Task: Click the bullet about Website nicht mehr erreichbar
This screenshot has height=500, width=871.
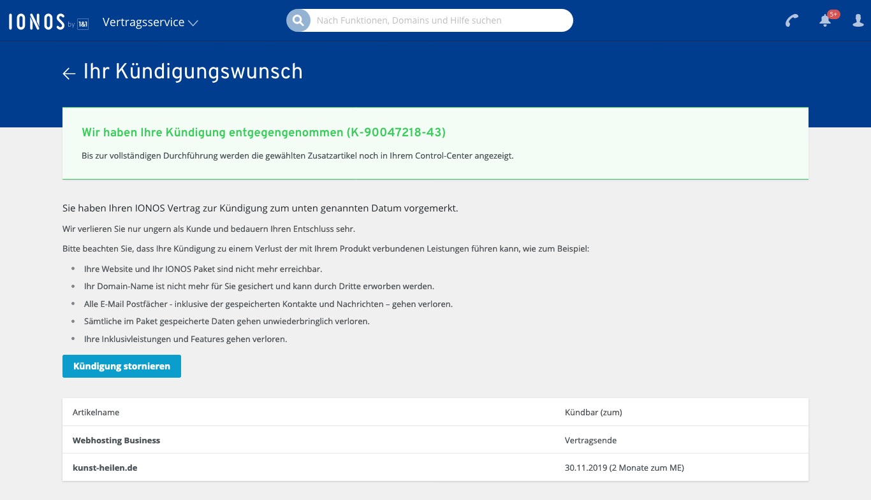Action: point(203,269)
